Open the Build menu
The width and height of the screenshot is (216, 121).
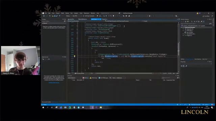click(x=62, y=13)
